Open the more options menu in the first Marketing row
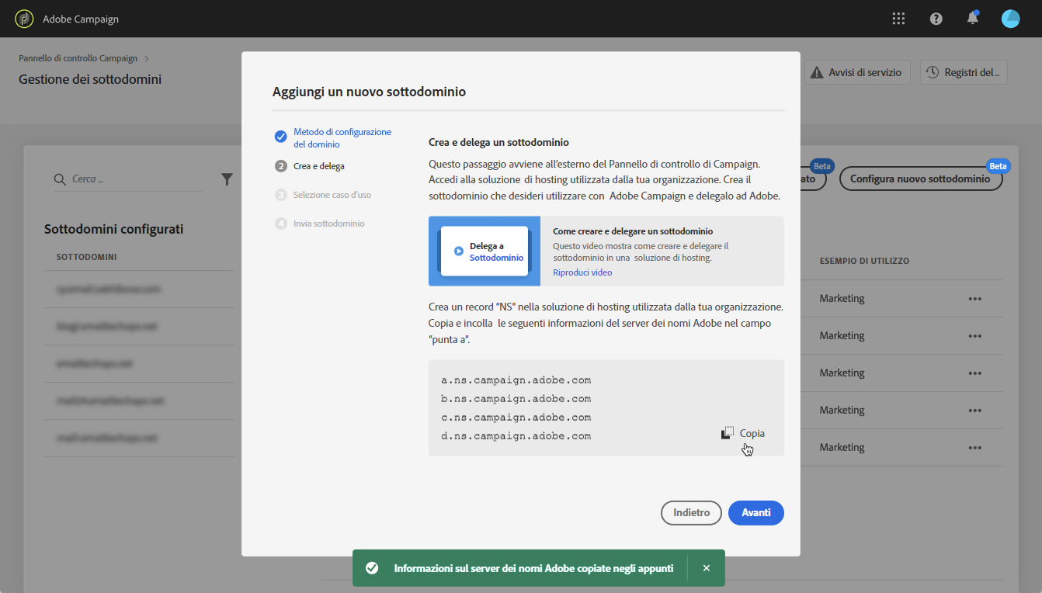This screenshot has width=1042, height=593. pyautogui.click(x=975, y=299)
